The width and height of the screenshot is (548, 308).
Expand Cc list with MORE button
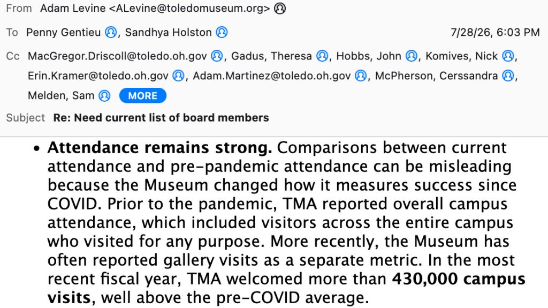click(142, 95)
